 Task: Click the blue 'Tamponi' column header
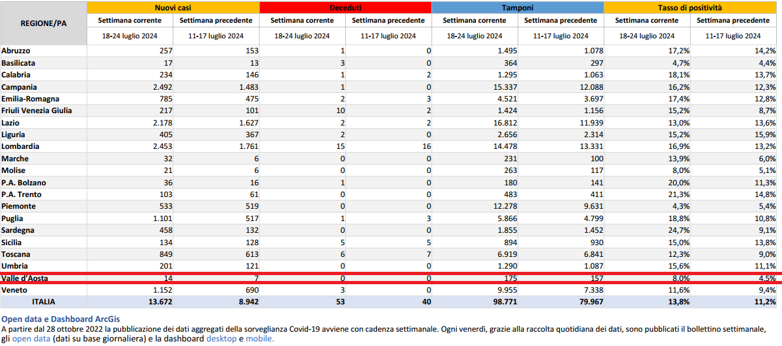518,7
